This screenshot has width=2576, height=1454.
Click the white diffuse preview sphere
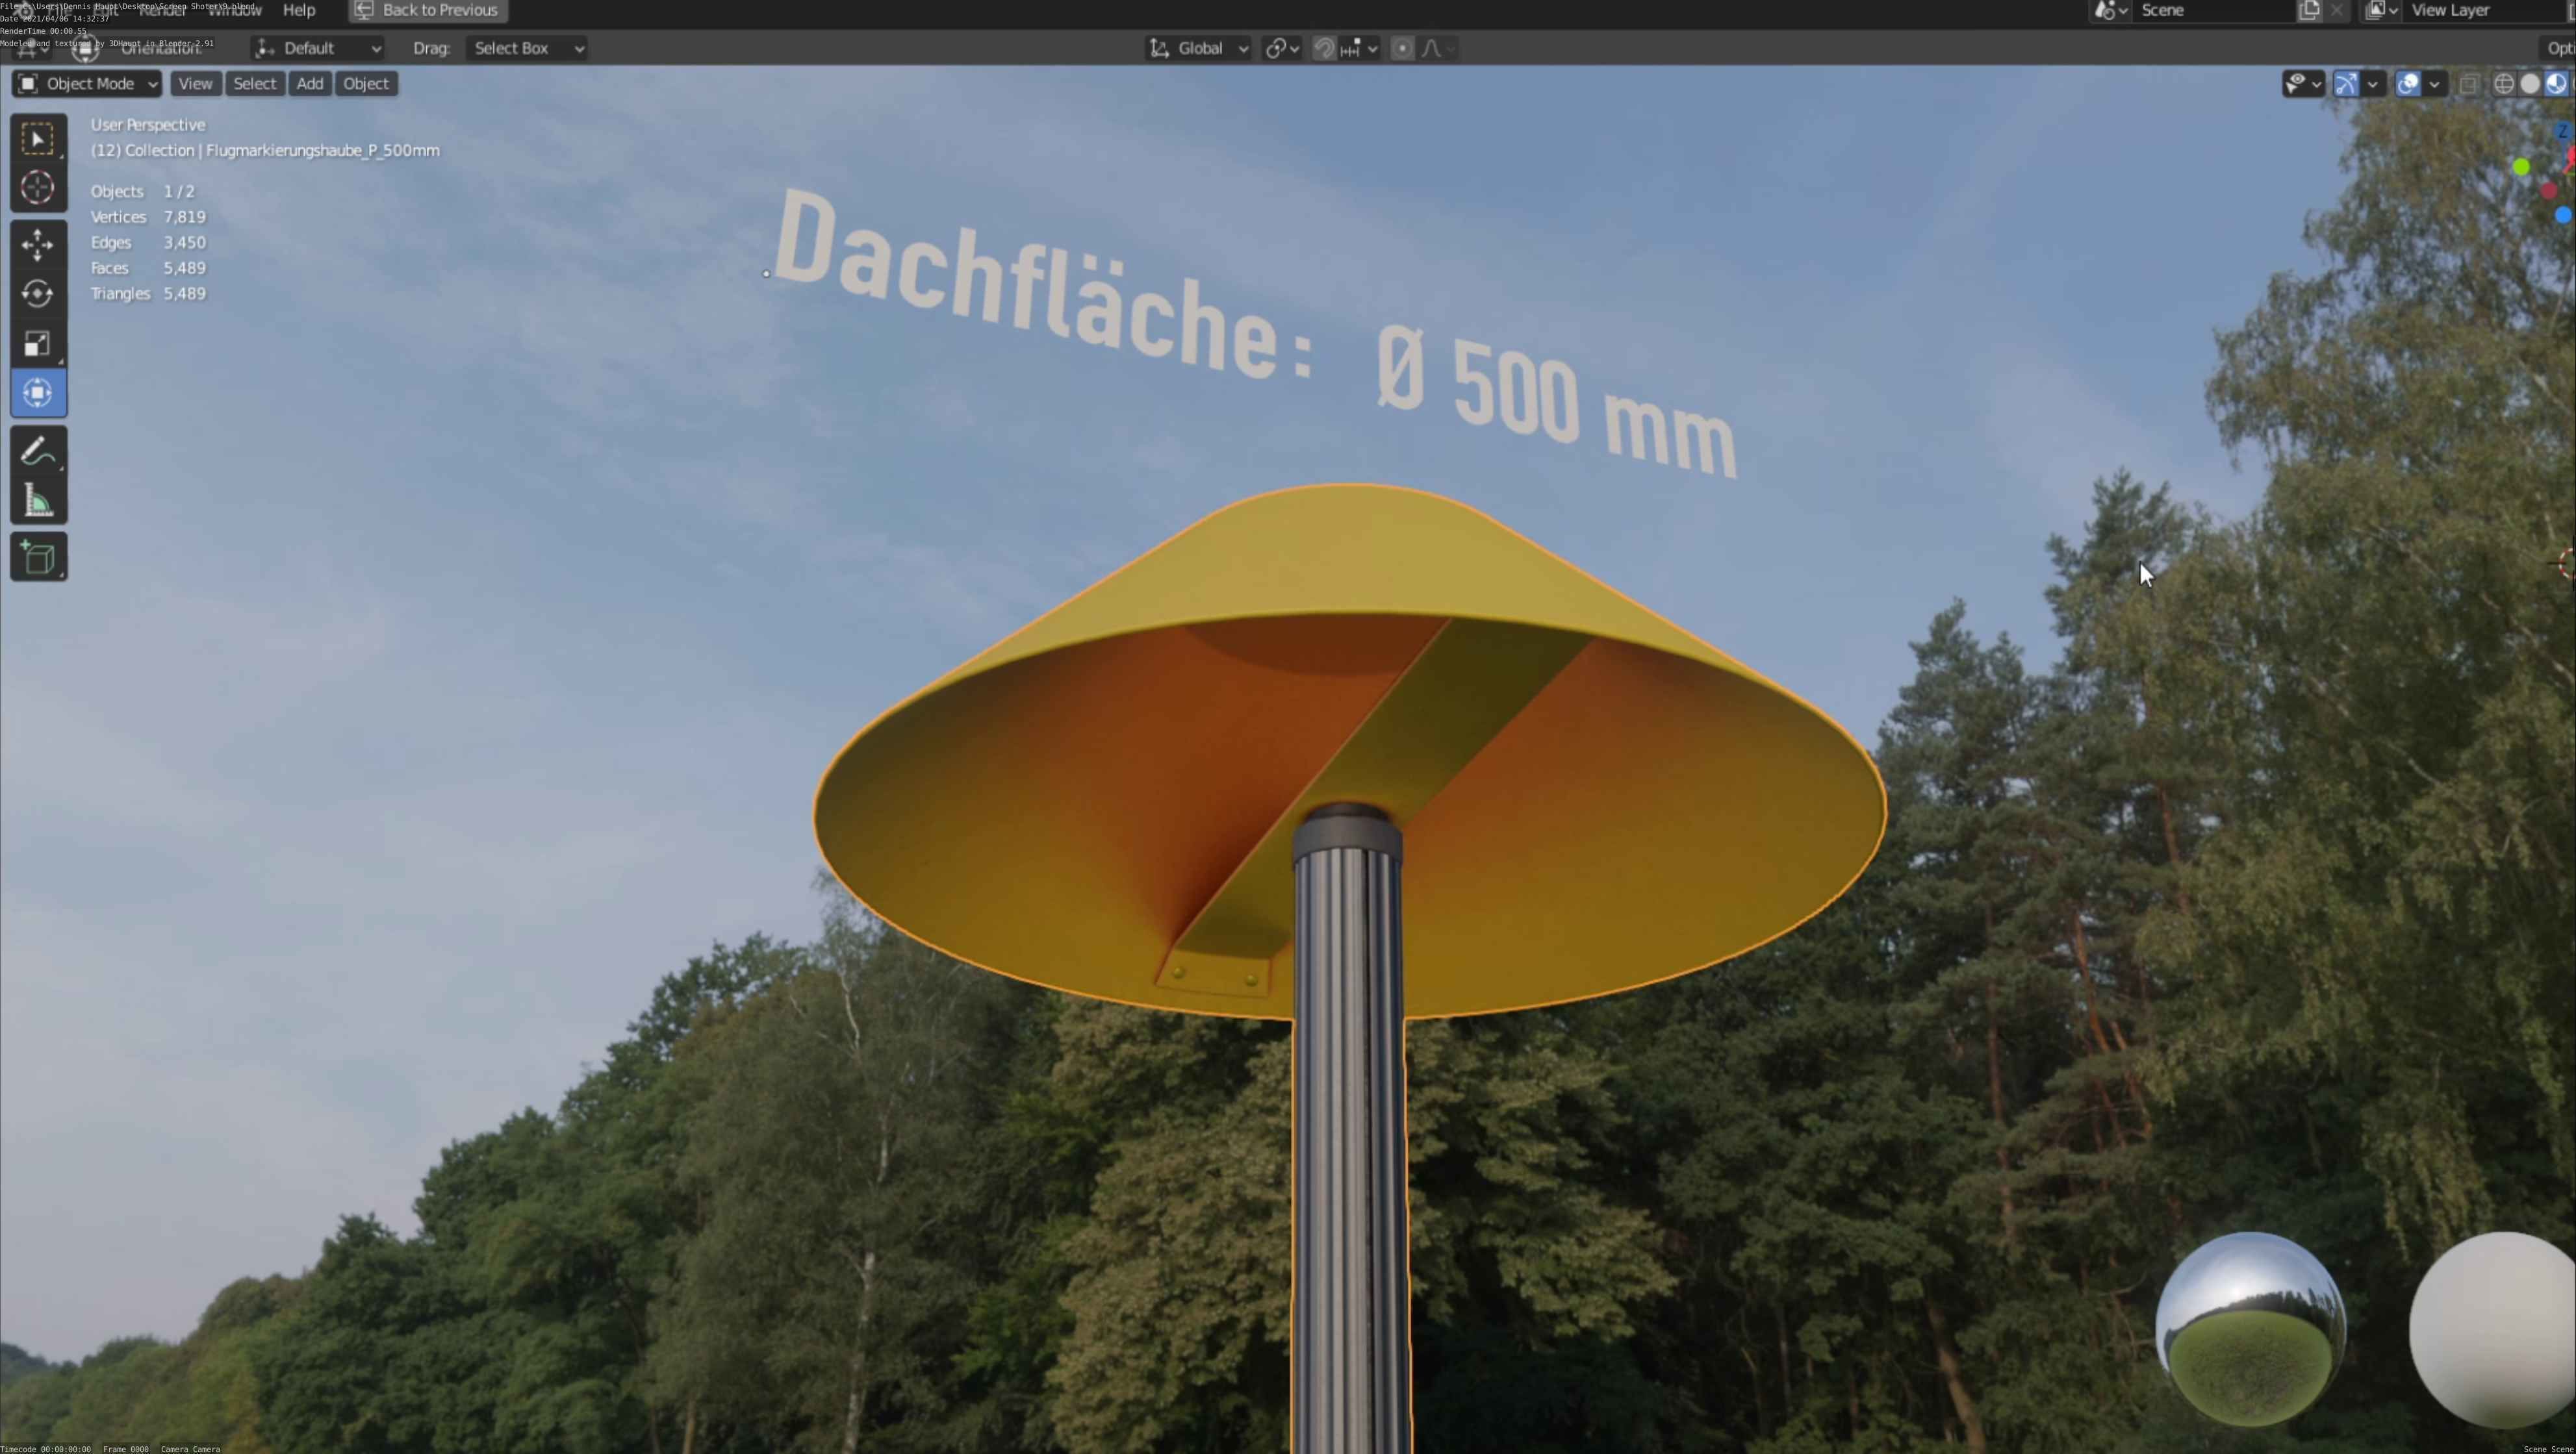point(2493,1329)
